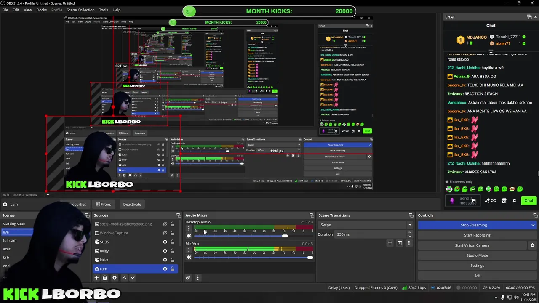Pop out the Audio Mixer dock
This screenshot has height=303, width=539.
pos(312,215)
